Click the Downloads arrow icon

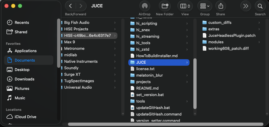pyautogui.click(x=10, y=79)
